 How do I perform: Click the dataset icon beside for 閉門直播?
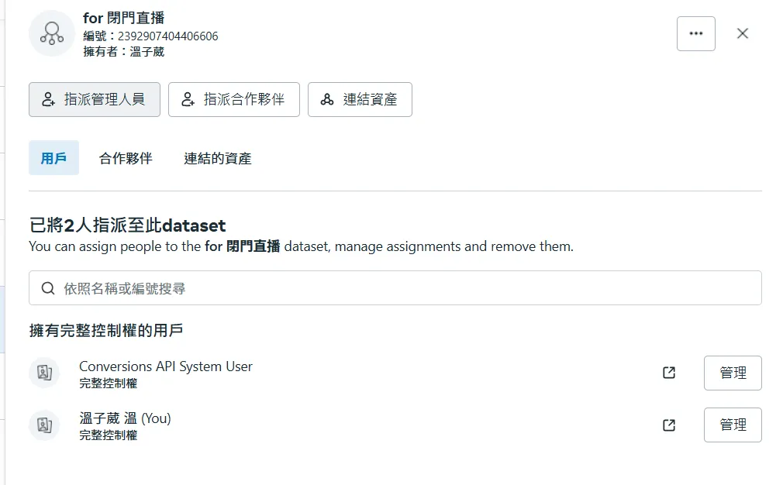(x=52, y=33)
